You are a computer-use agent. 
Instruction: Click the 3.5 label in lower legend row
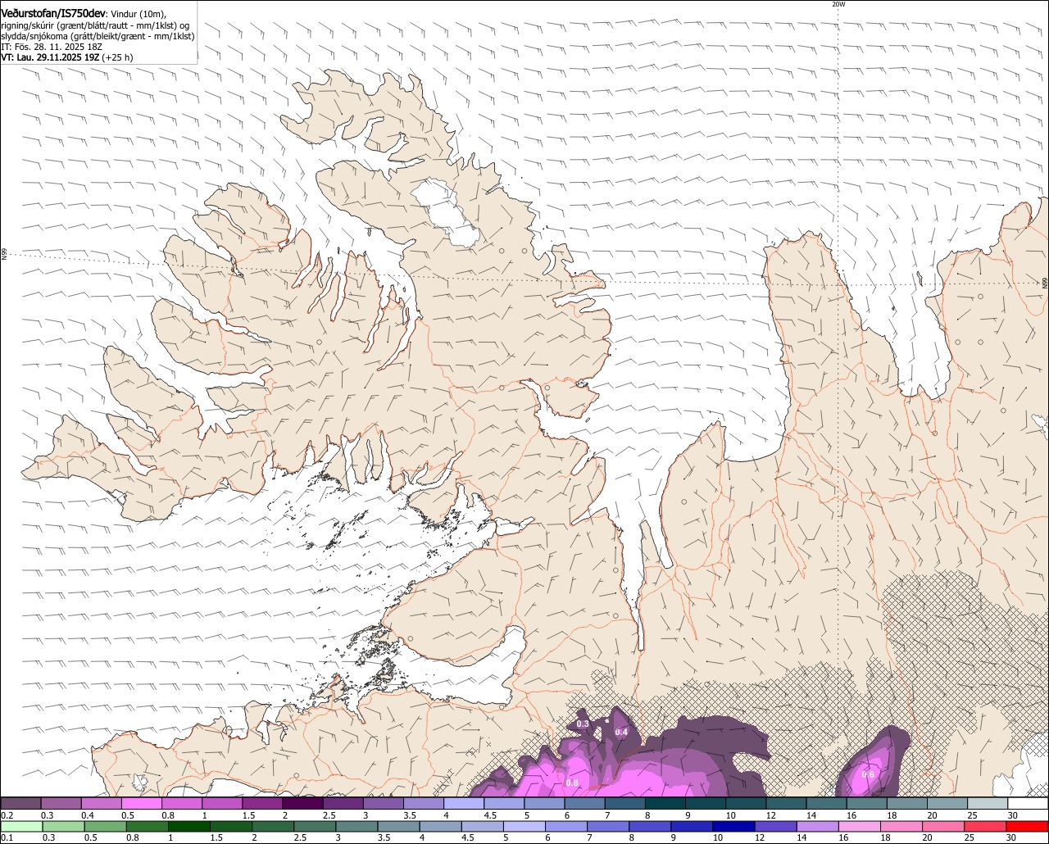[384, 837]
